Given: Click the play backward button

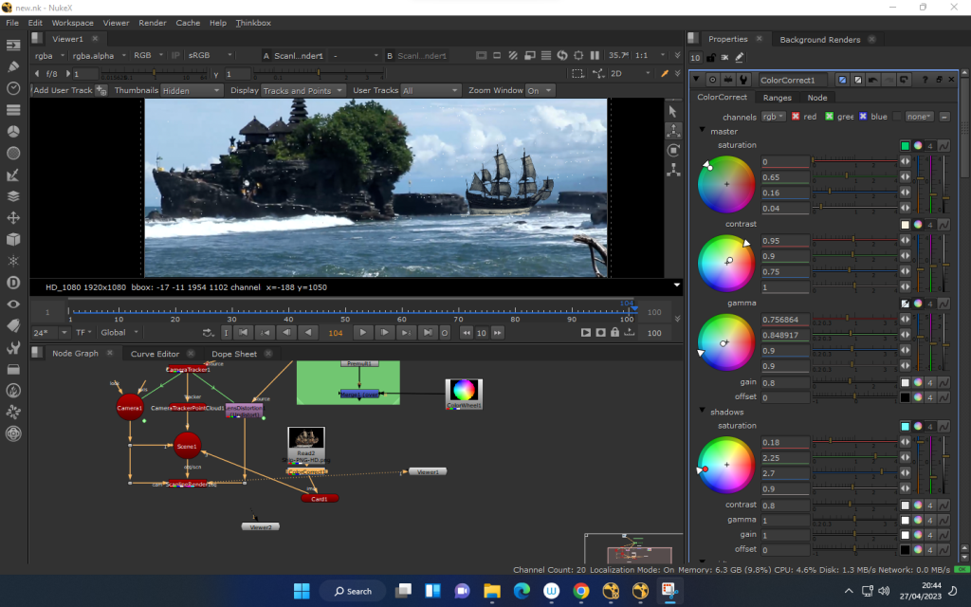Looking at the screenshot, I should [308, 333].
